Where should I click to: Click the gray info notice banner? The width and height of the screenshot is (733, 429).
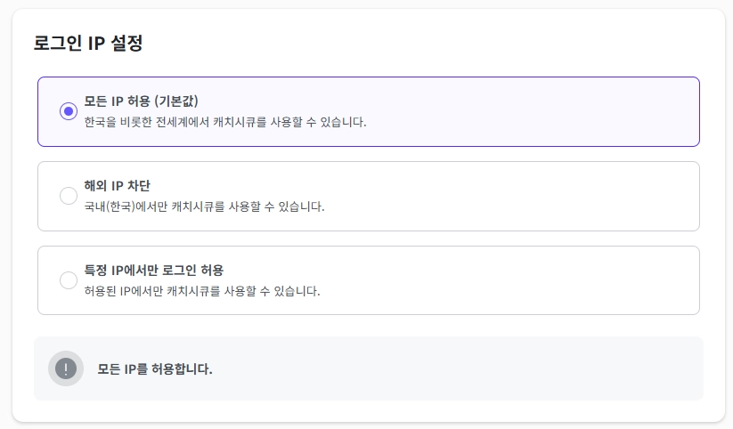[x=445, y=368]
